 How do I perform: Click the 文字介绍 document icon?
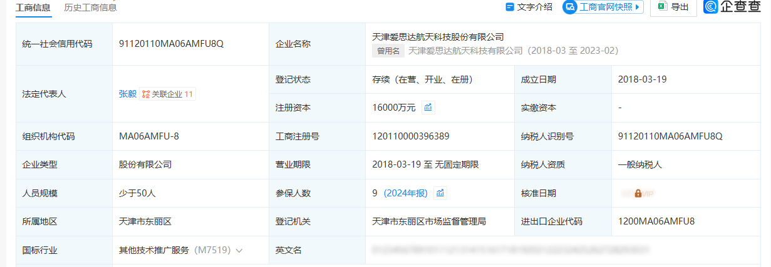pos(510,7)
